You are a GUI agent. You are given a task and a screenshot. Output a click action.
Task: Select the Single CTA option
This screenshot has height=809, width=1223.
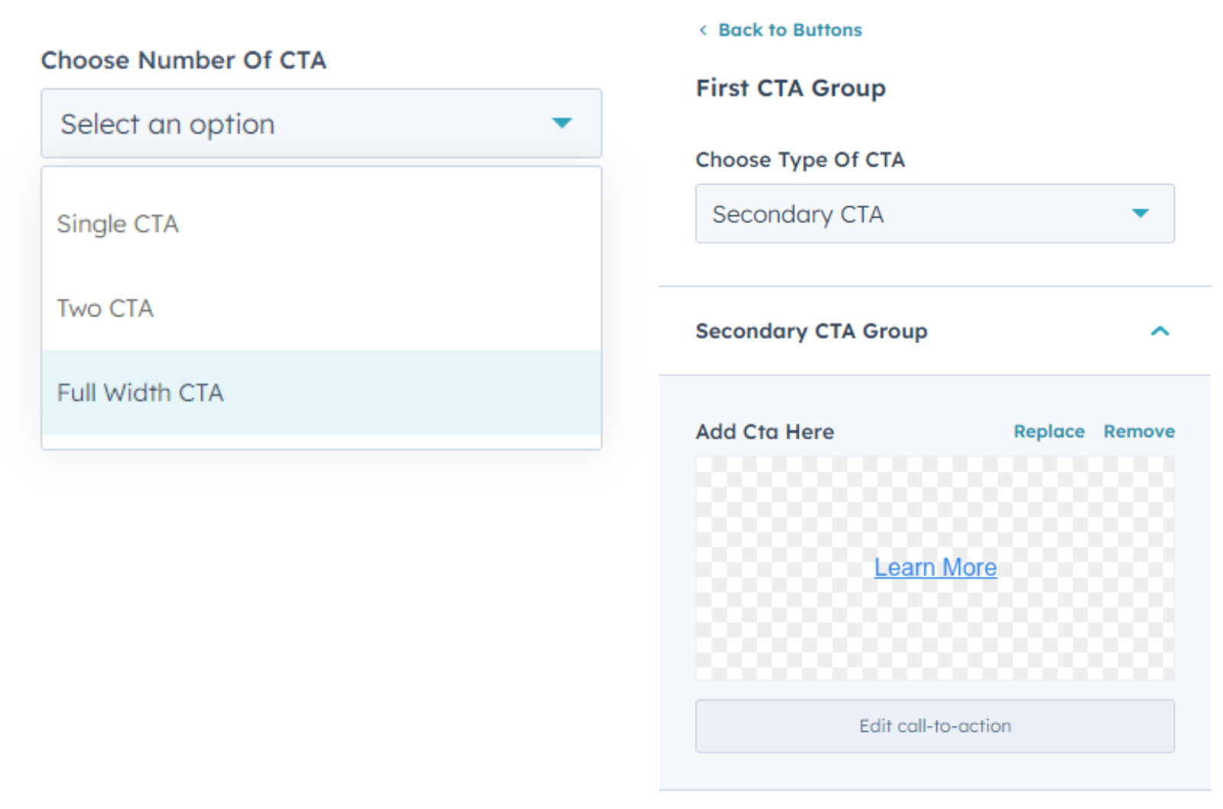[x=118, y=225]
